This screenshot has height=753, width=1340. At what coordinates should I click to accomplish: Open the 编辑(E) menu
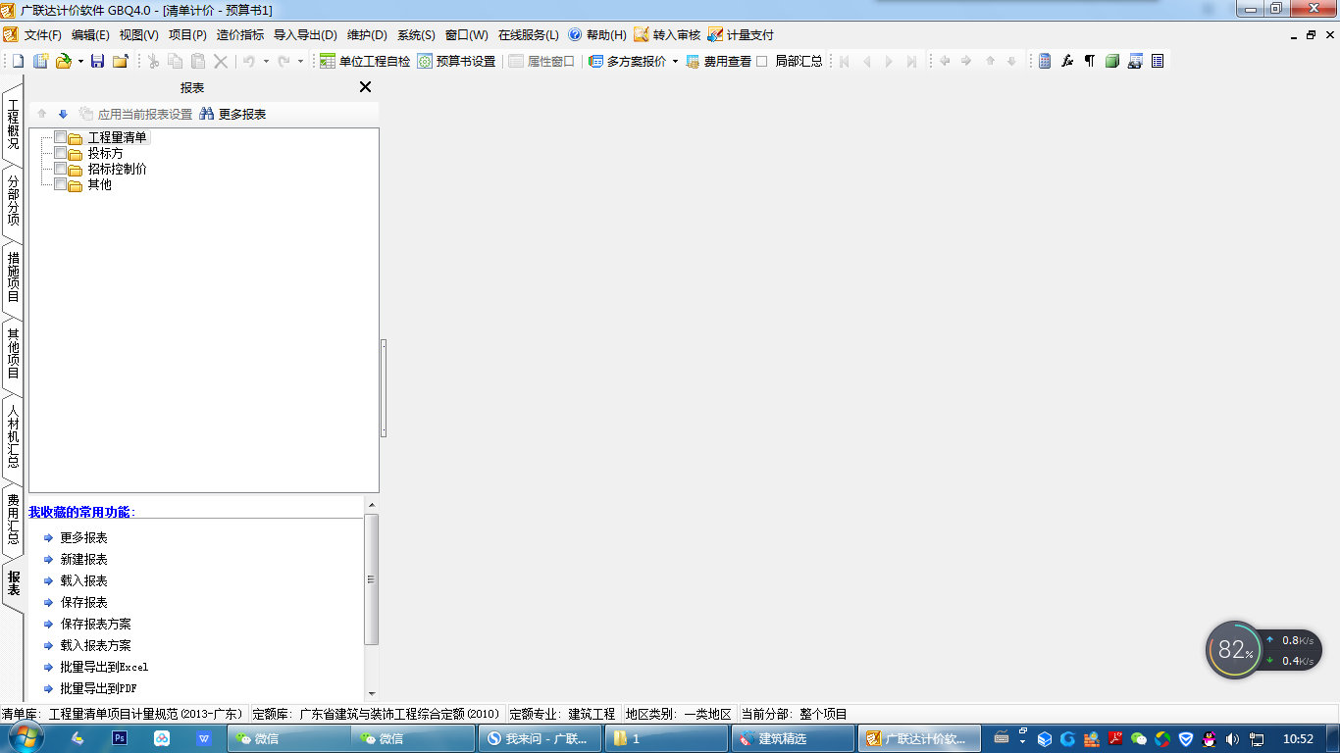click(90, 34)
